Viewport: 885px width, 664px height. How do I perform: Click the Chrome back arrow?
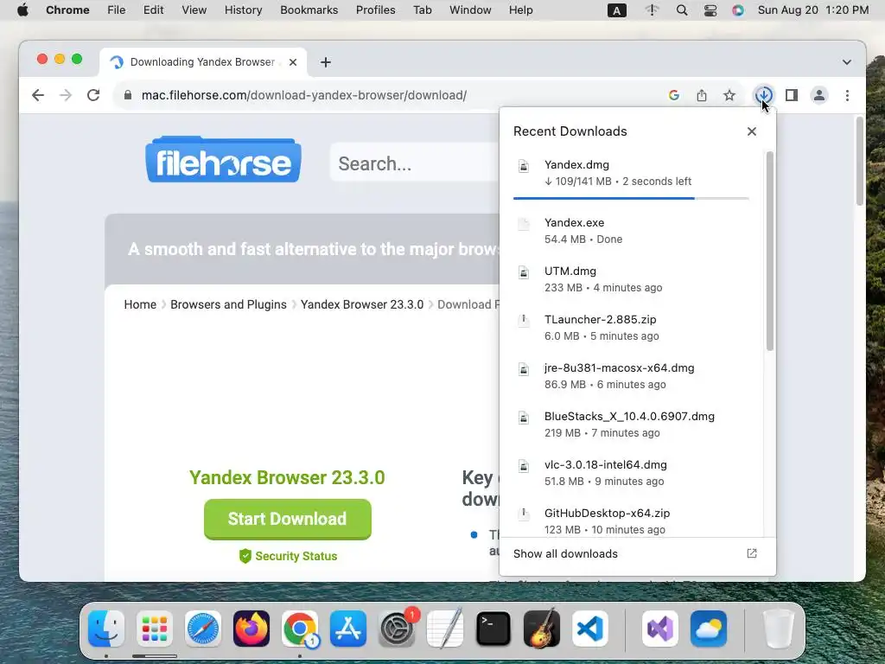coord(38,95)
